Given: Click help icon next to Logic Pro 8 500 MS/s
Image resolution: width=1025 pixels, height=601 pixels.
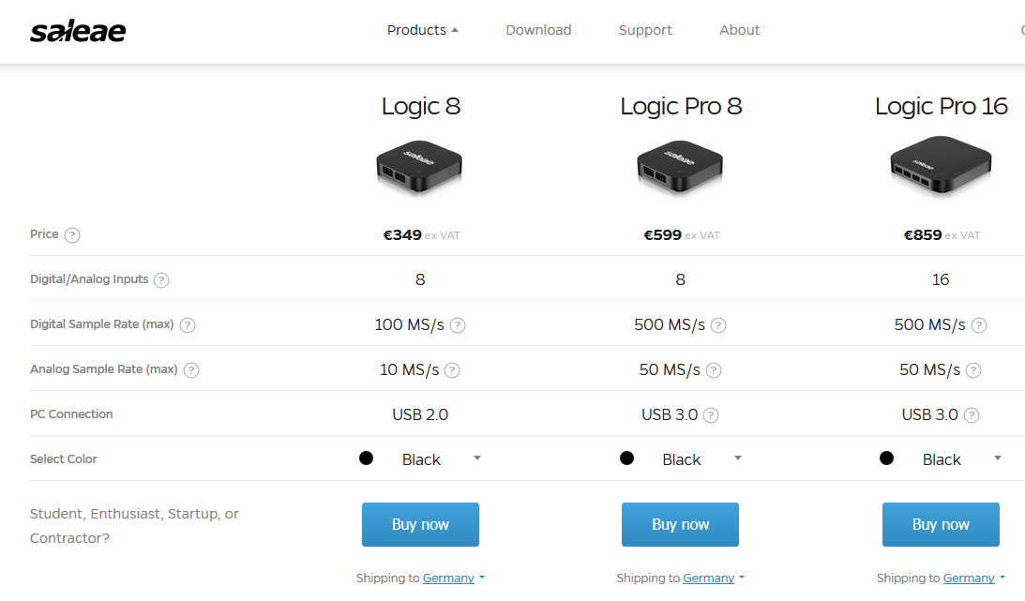Looking at the screenshot, I should click(717, 325).
